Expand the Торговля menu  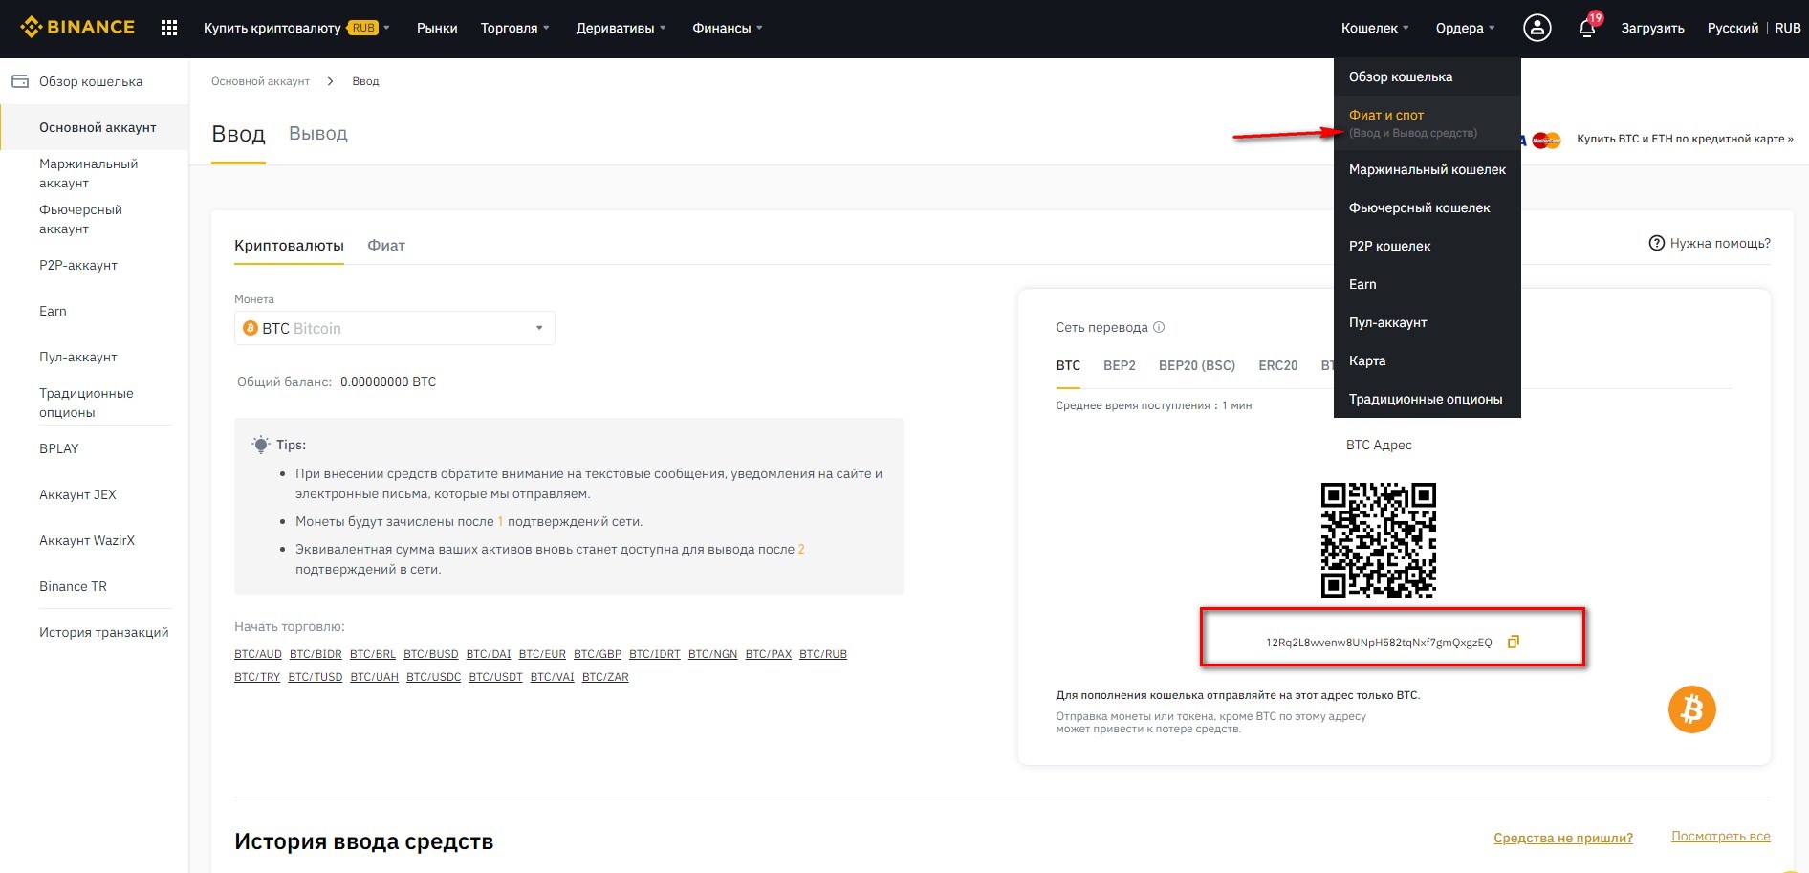click(x=514, y=28)
